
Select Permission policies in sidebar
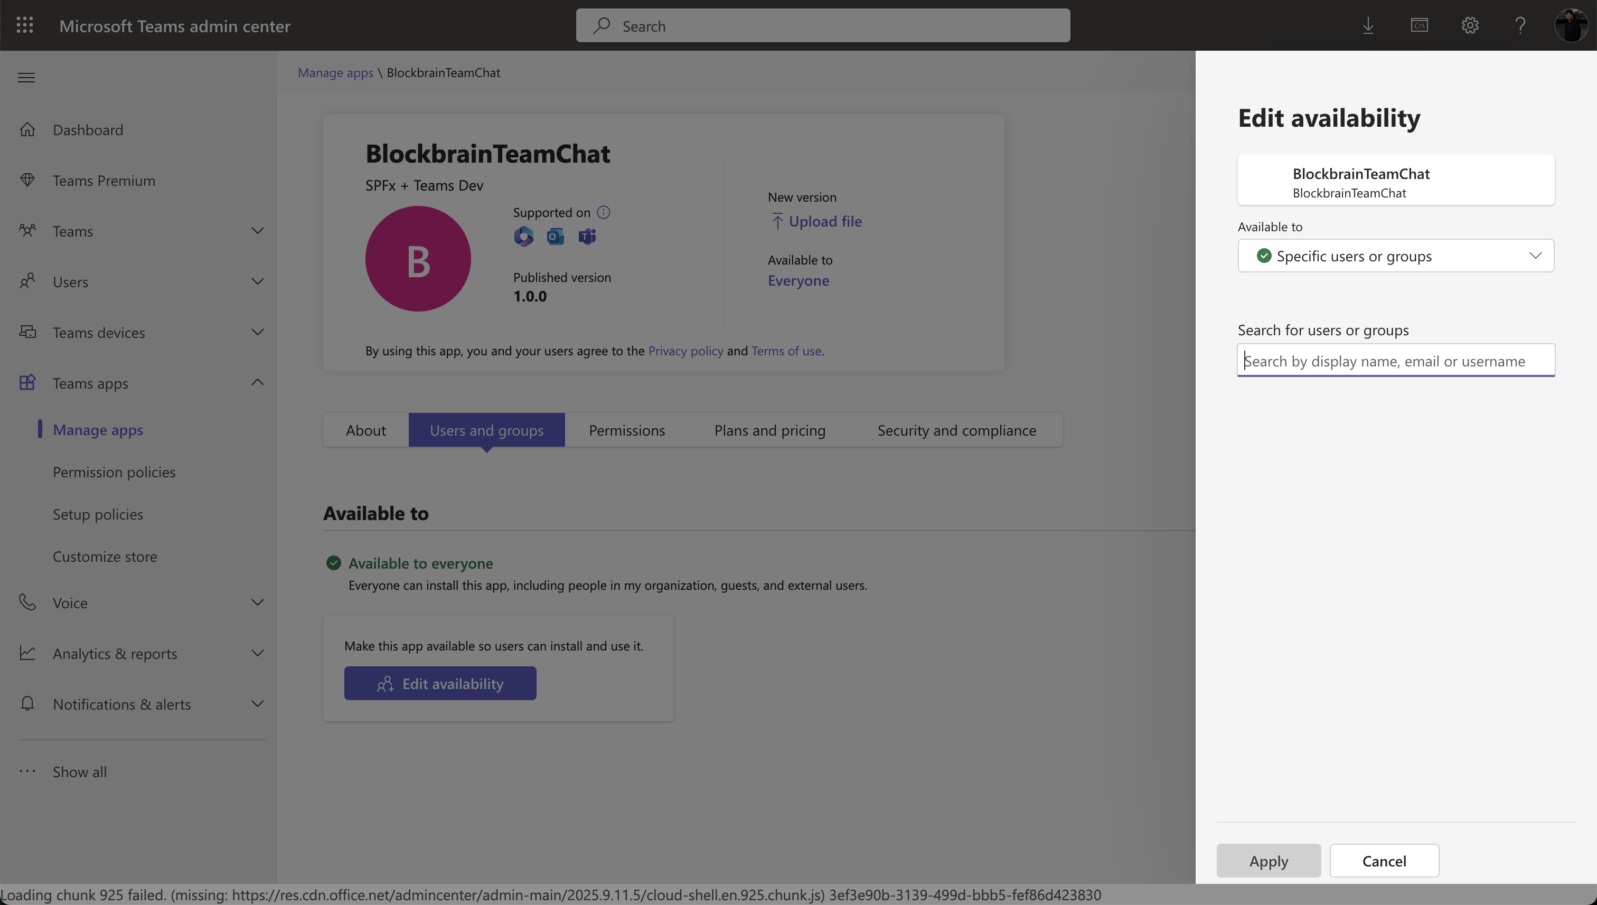tap(114, 472)
